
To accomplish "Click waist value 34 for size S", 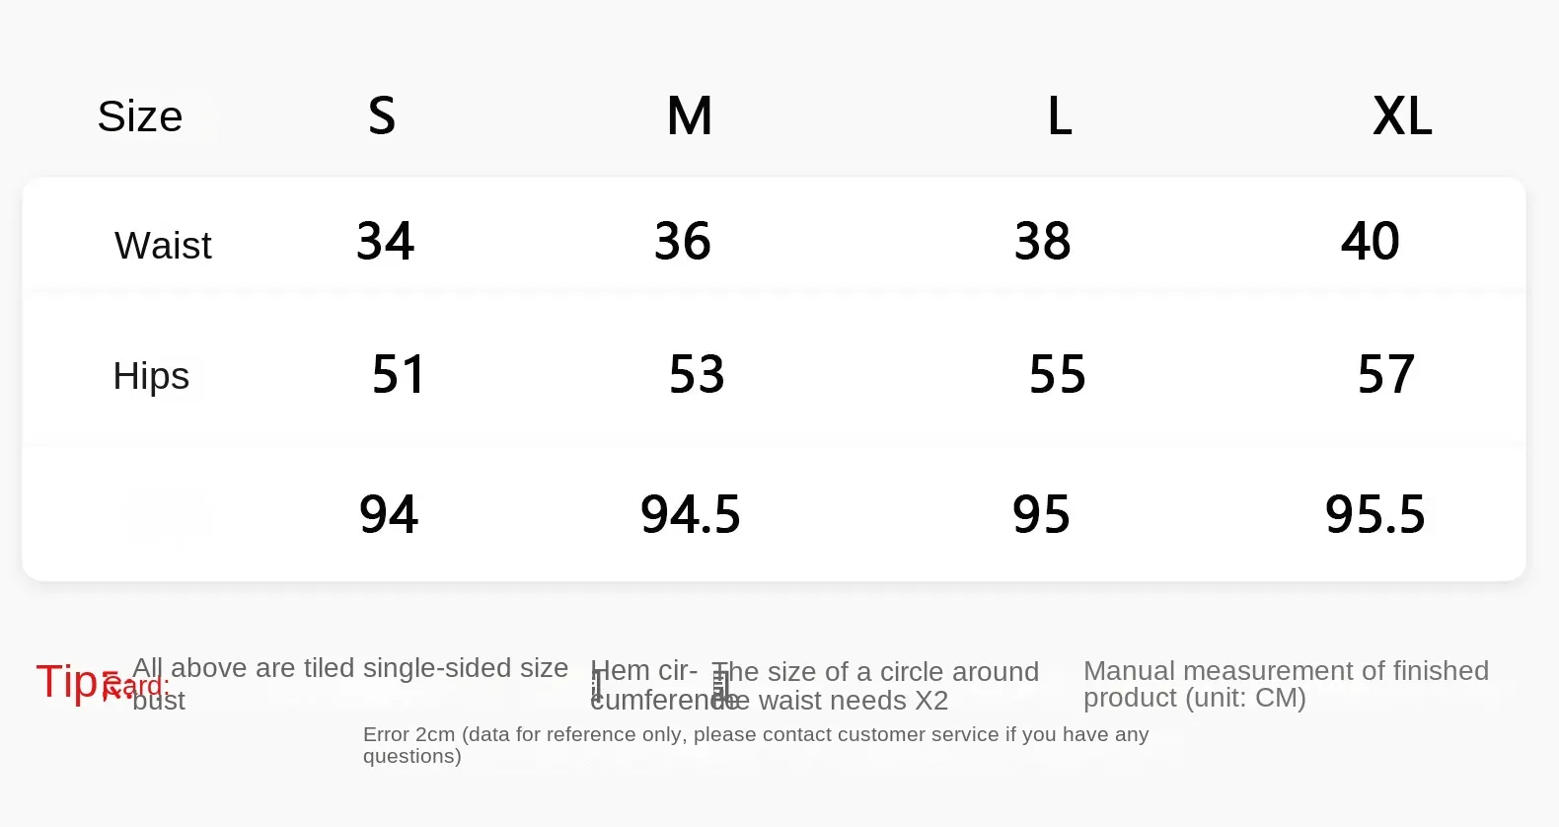I will point(386,242).
